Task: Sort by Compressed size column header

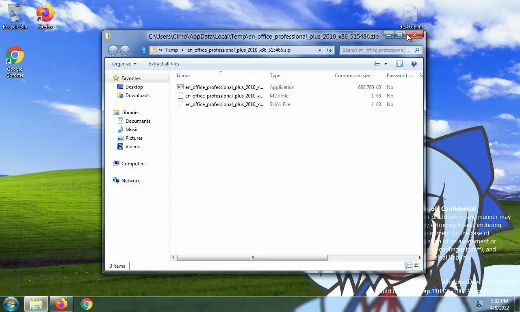Action: (x=358, y=76)
